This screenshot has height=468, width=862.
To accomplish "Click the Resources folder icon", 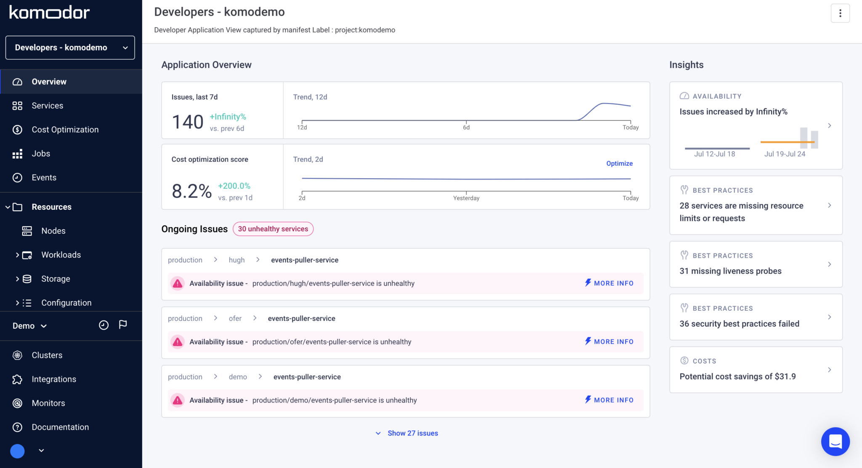I will pyautogui.click(x=17, y=207).
